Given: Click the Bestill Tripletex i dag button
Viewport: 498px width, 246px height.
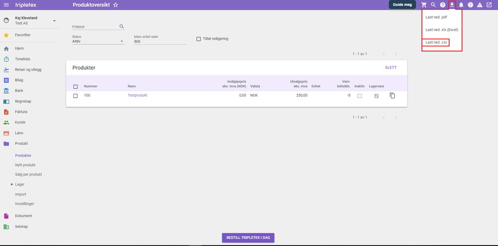Looking at the screenshot, I should [248, 238].
